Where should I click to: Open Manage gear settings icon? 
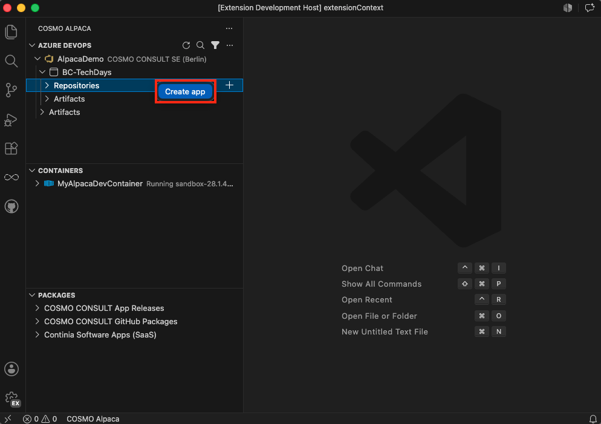click(12, 399)
